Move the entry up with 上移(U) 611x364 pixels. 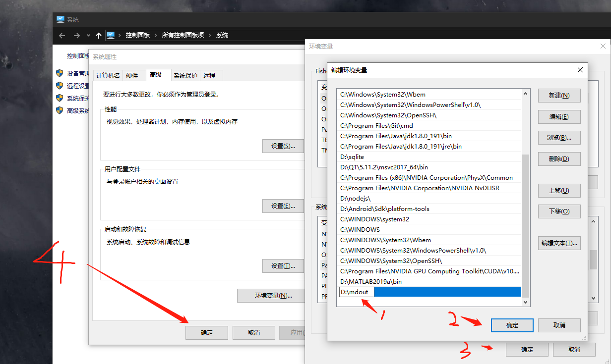tap(559, 191)
